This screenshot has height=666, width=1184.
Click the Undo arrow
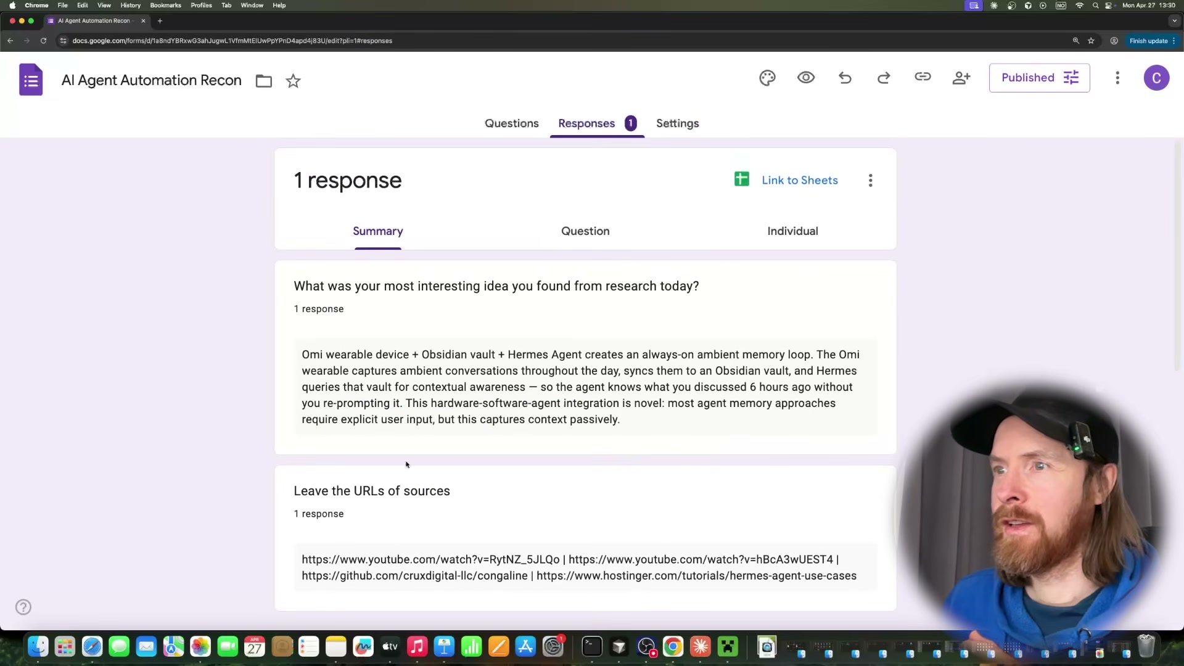(845, 78)
